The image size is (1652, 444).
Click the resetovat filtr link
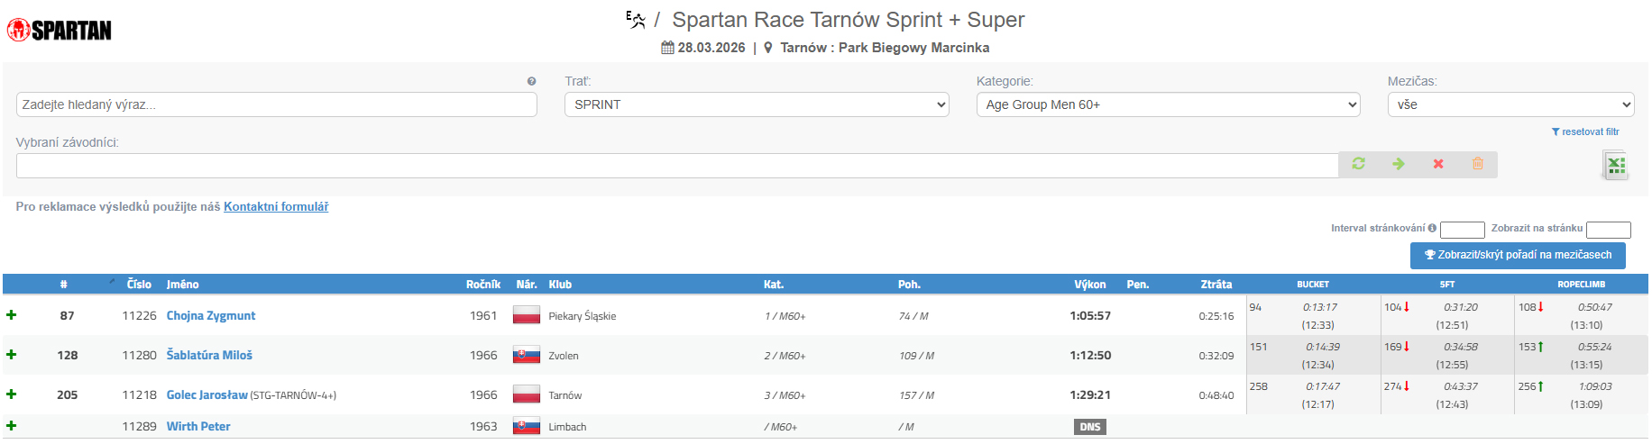click(1585, 131)
